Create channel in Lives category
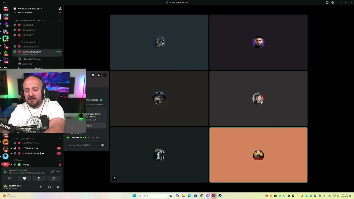 (60, 139)
